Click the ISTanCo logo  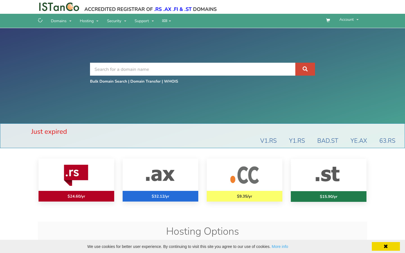click(x=59, y=7)
